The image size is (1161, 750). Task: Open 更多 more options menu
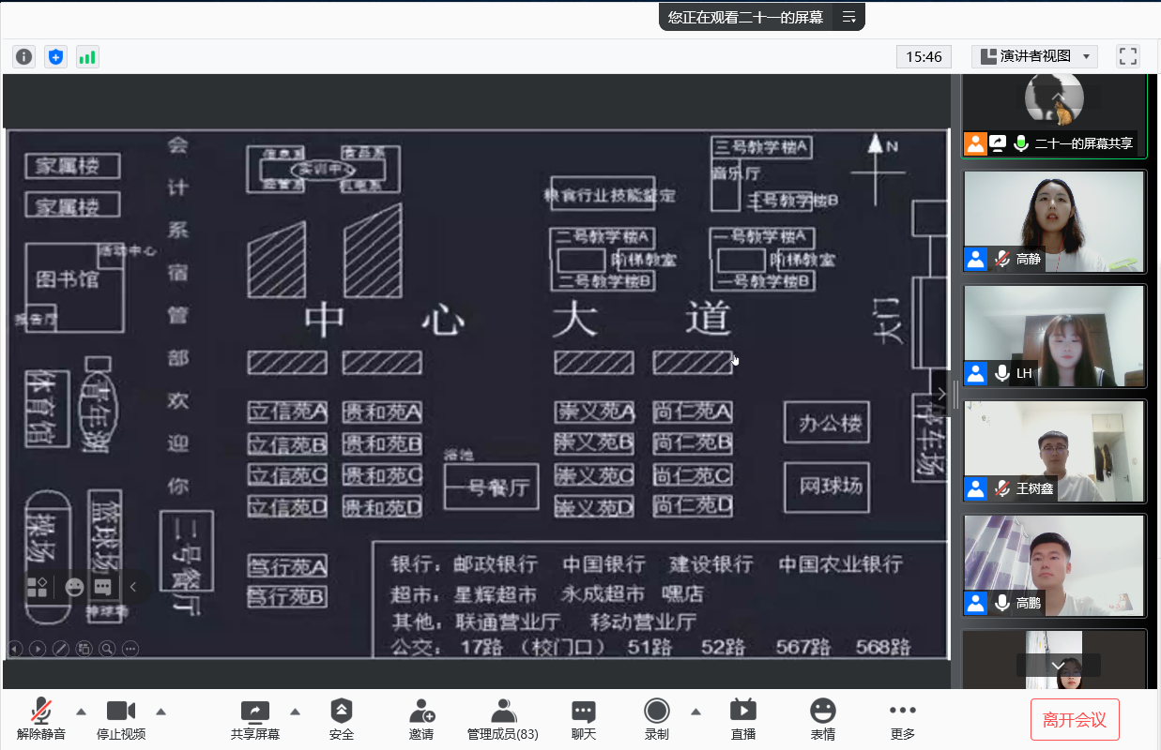pos(903,719)
